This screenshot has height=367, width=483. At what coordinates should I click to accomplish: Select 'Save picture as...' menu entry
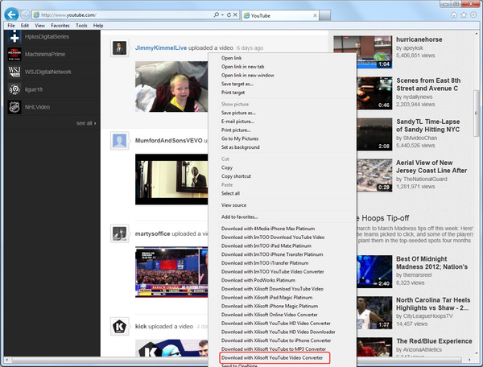(x=238, y=113)
